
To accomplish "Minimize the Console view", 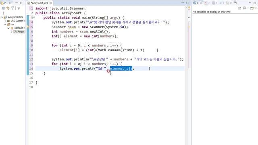I will [250, 3].
